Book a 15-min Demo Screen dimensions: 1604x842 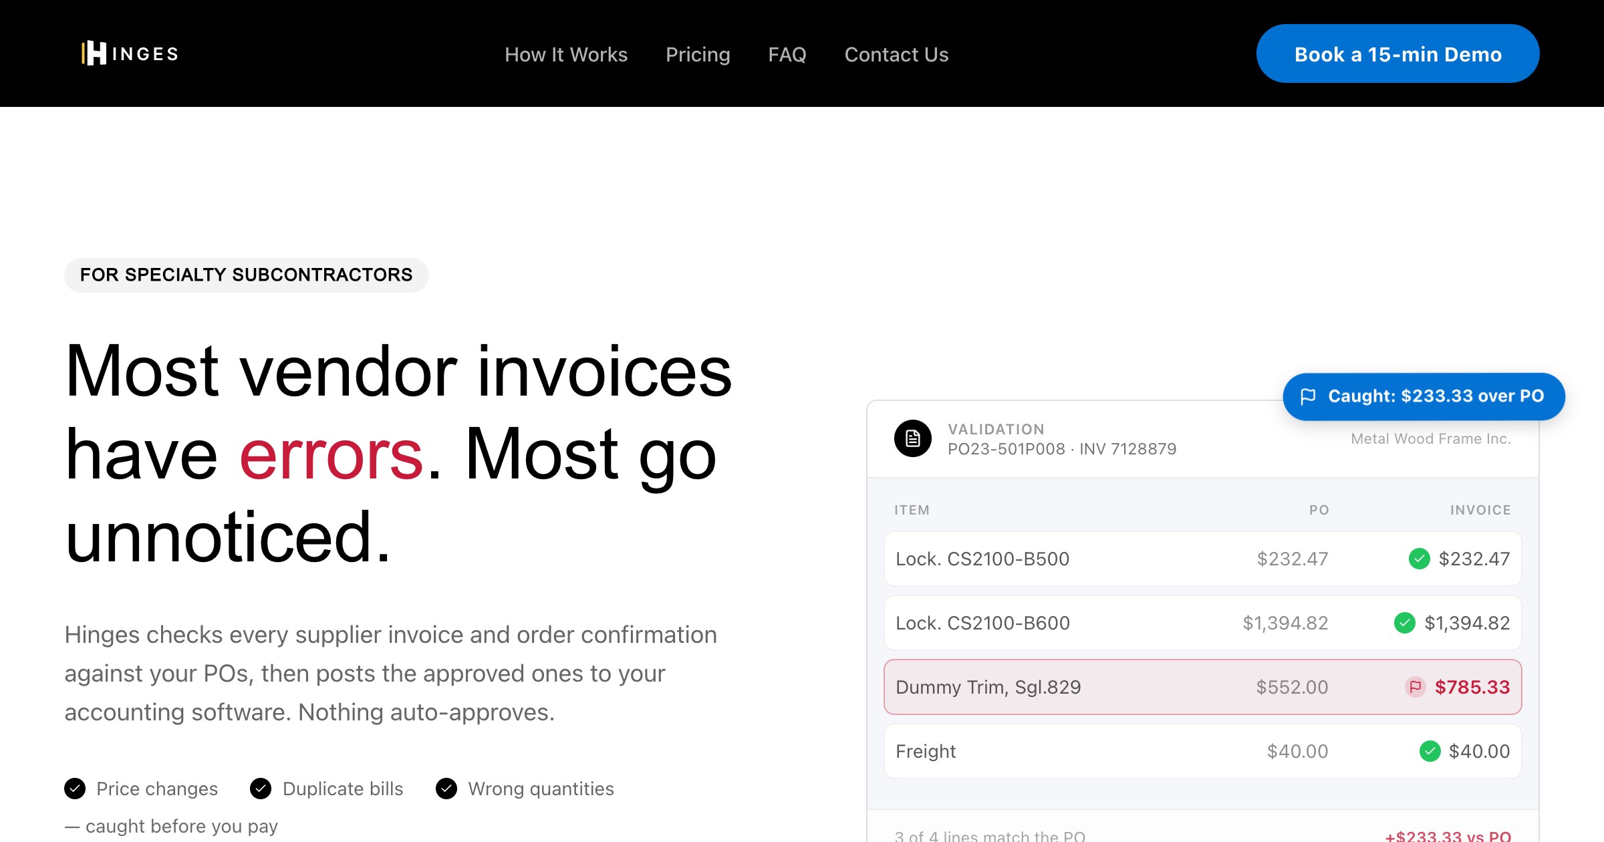[1398, 53]
